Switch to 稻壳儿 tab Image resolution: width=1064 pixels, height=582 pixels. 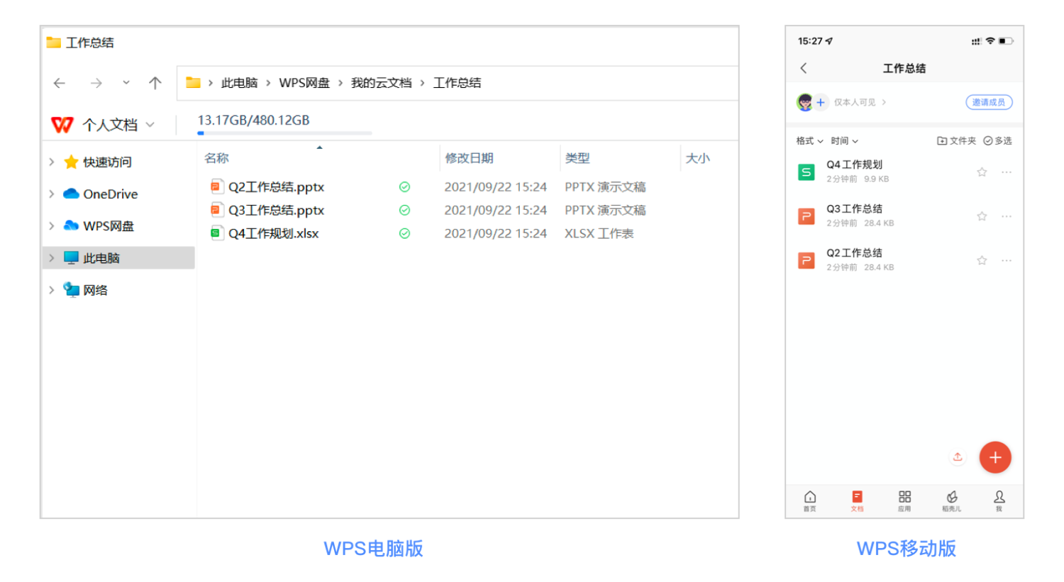tap(952, 500)
